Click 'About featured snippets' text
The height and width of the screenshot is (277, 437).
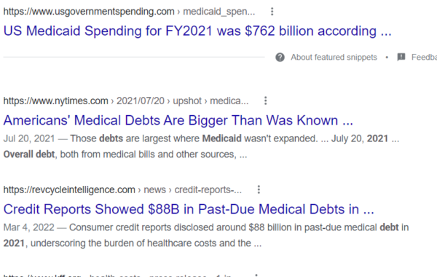pos(334,57)
